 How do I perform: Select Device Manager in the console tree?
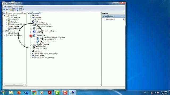[14, 29]
